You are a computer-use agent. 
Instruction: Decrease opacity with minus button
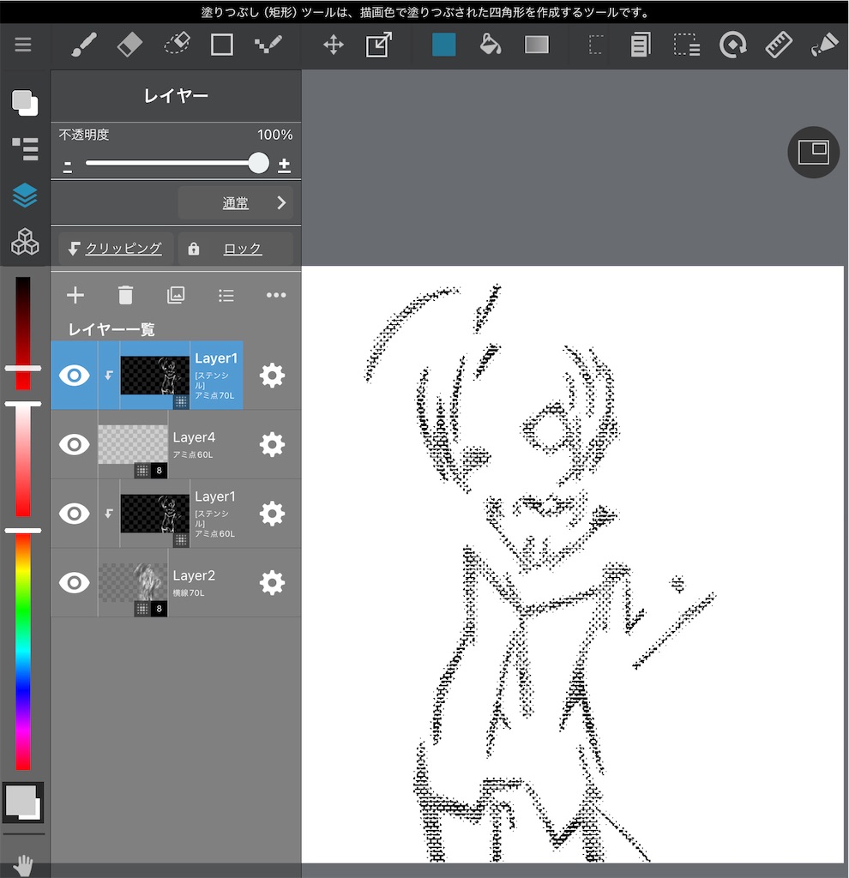click(x=68, y=165)
